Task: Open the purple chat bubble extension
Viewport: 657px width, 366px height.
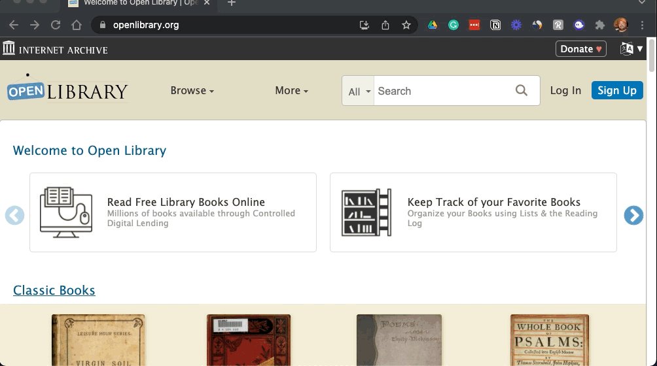Action: click(579, 25)
